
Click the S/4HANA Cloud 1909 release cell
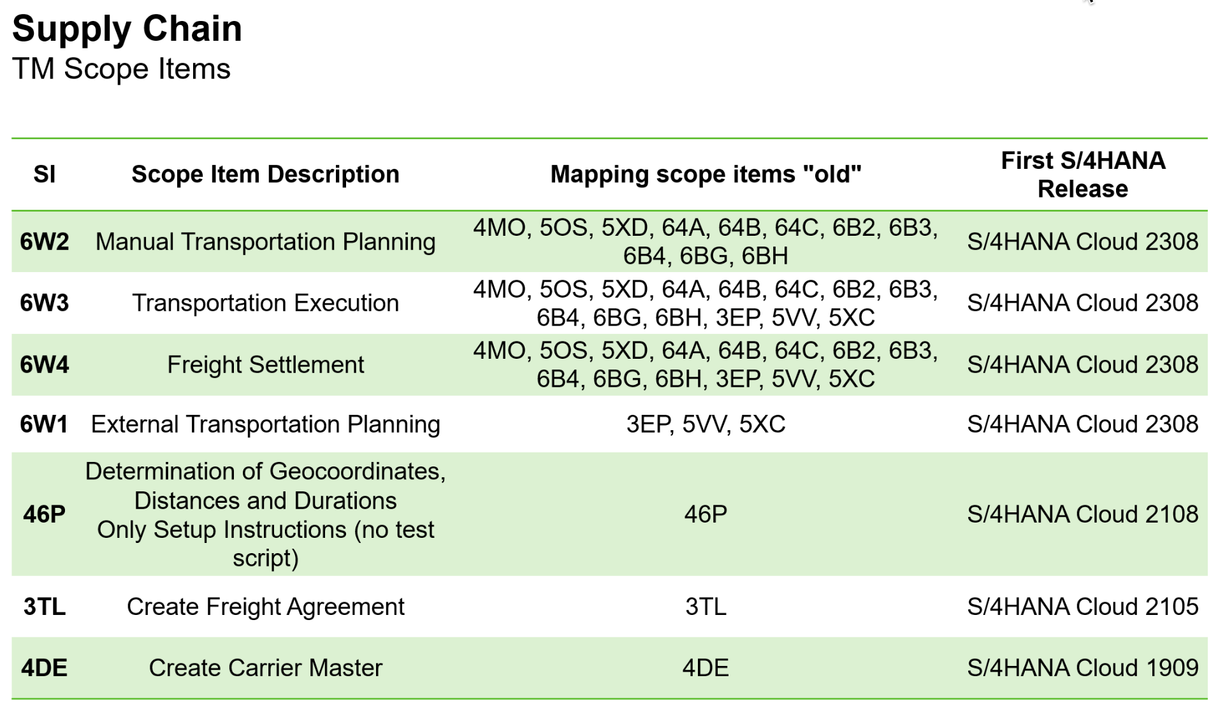point(1082,668)
